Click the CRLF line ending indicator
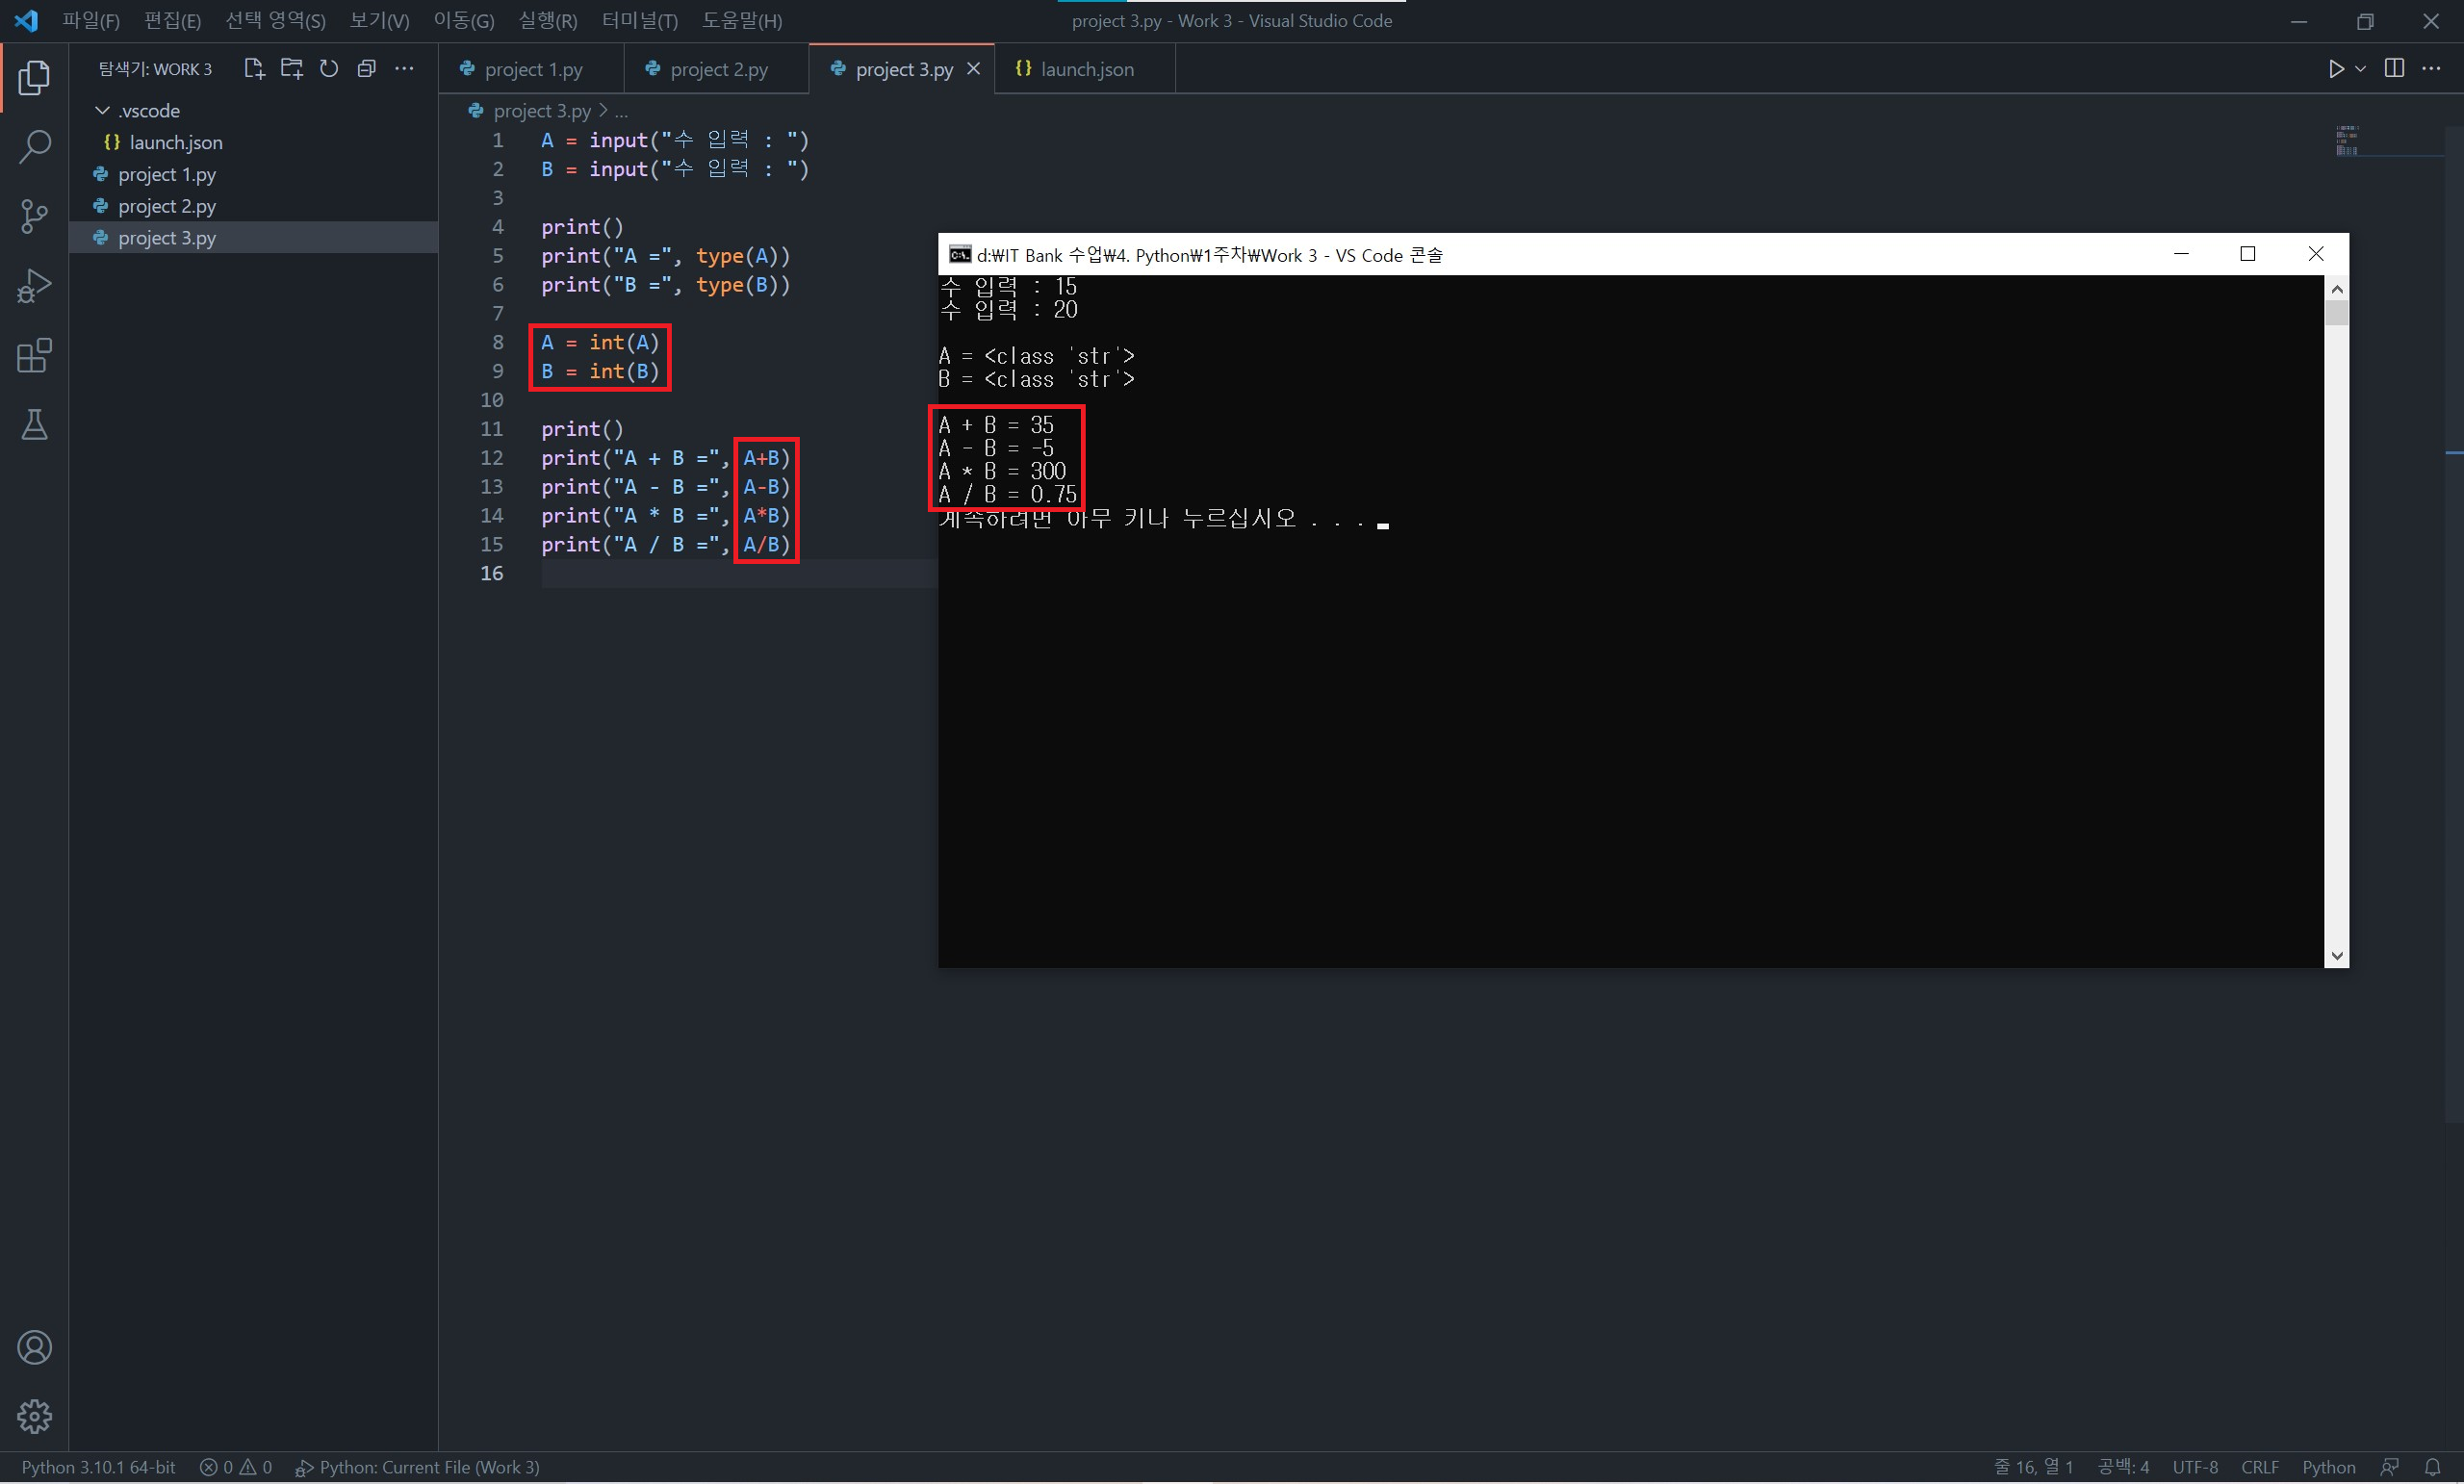The width and height of the screenshot is (2464, 1484). (2259, 1467)
